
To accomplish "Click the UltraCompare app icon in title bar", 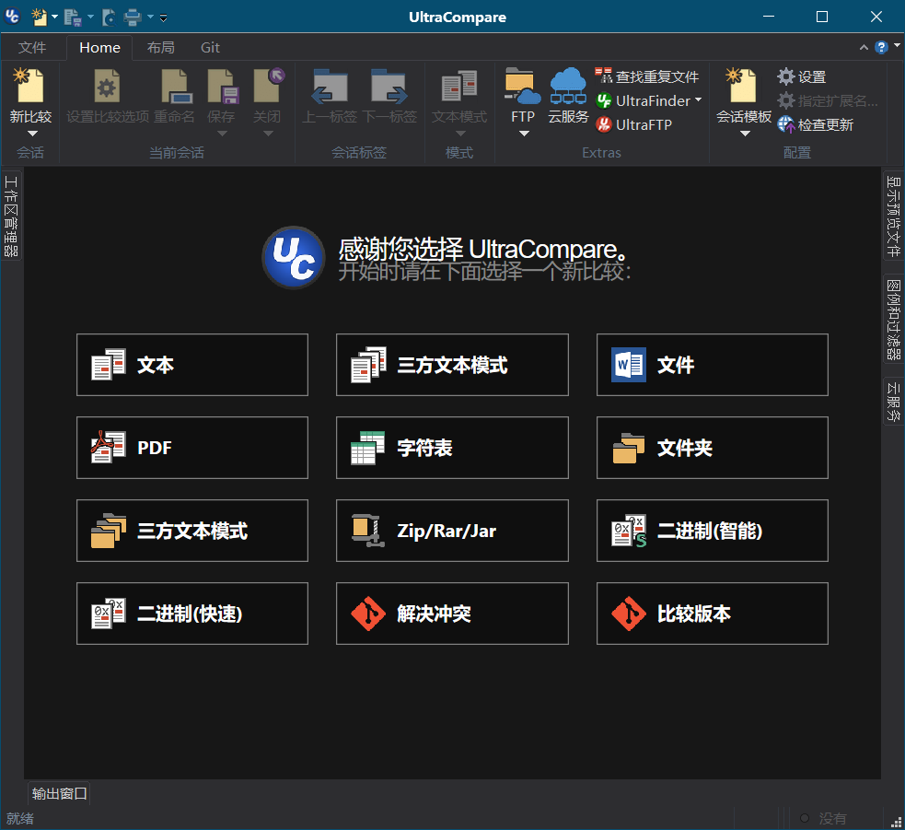I will (12, 17).
